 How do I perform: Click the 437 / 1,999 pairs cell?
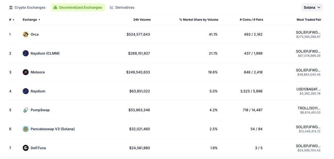(253, 53)
